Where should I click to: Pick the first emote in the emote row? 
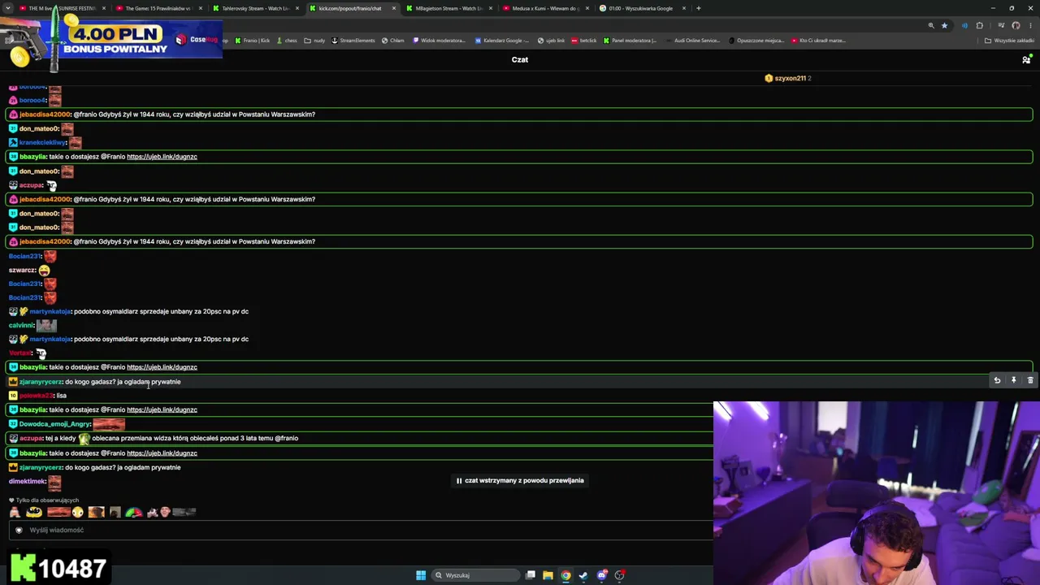click(15, 512)
